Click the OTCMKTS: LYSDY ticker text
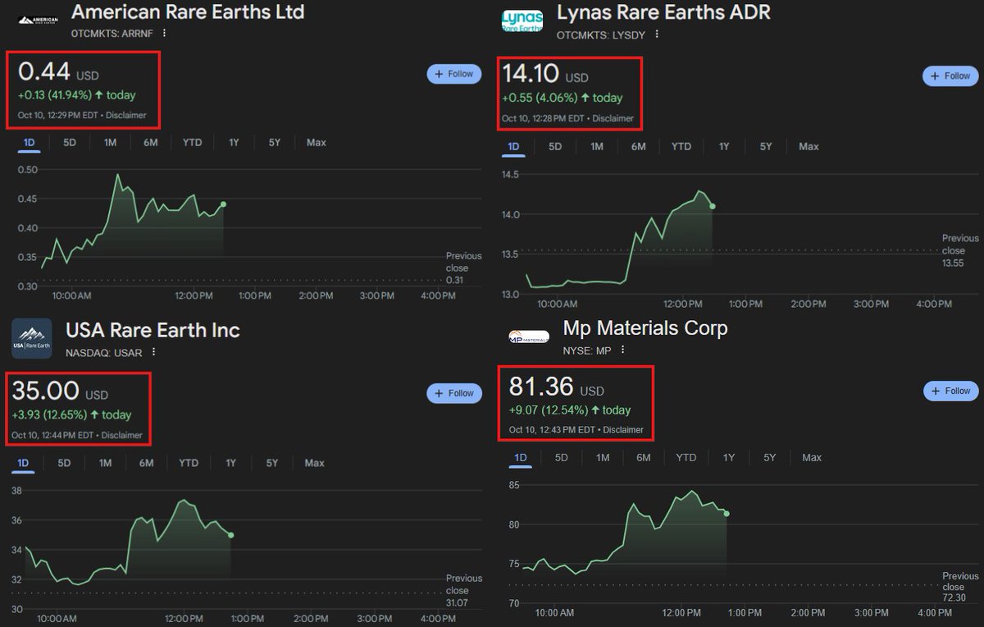 pyautogui.click(x=603, y=35)
